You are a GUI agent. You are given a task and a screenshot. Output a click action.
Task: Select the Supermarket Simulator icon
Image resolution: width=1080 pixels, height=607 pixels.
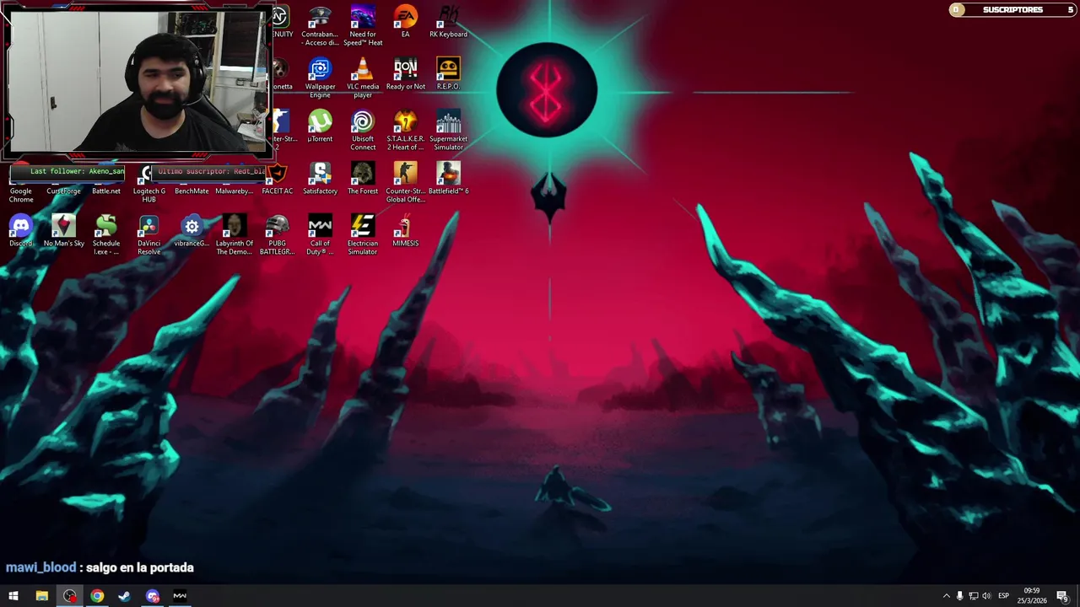coord(448,130)
